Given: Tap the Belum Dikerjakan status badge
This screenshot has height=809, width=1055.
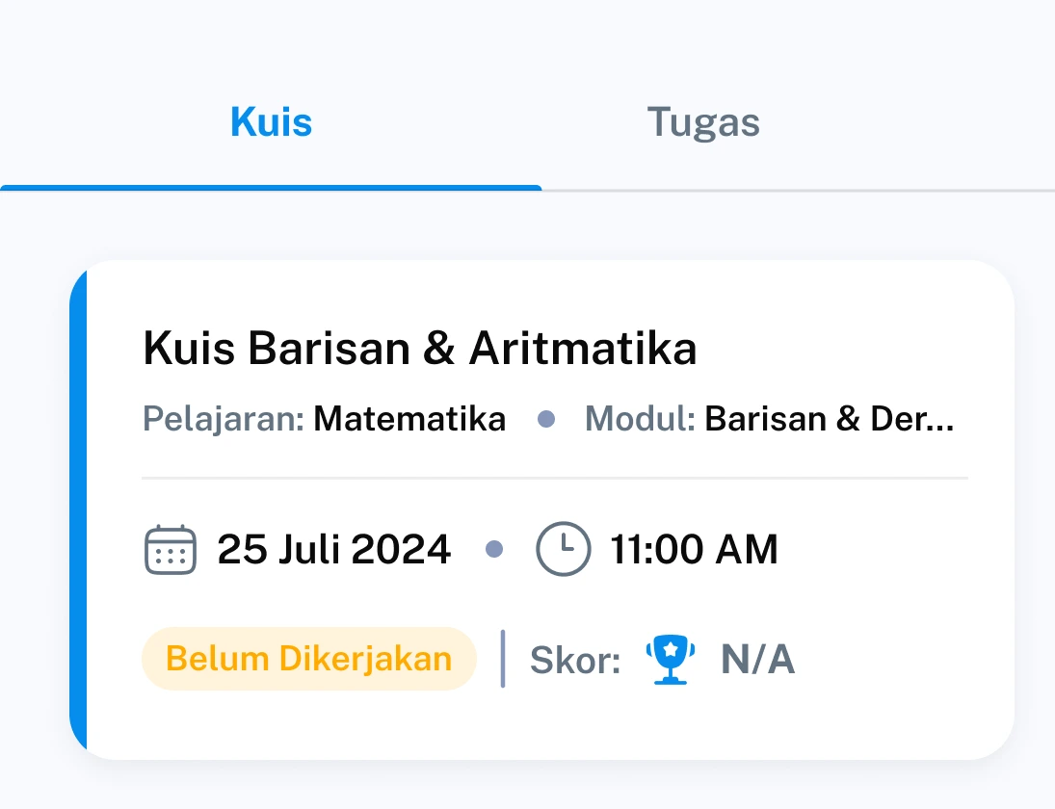Looking at the screenshot, I should pos(308,660).
